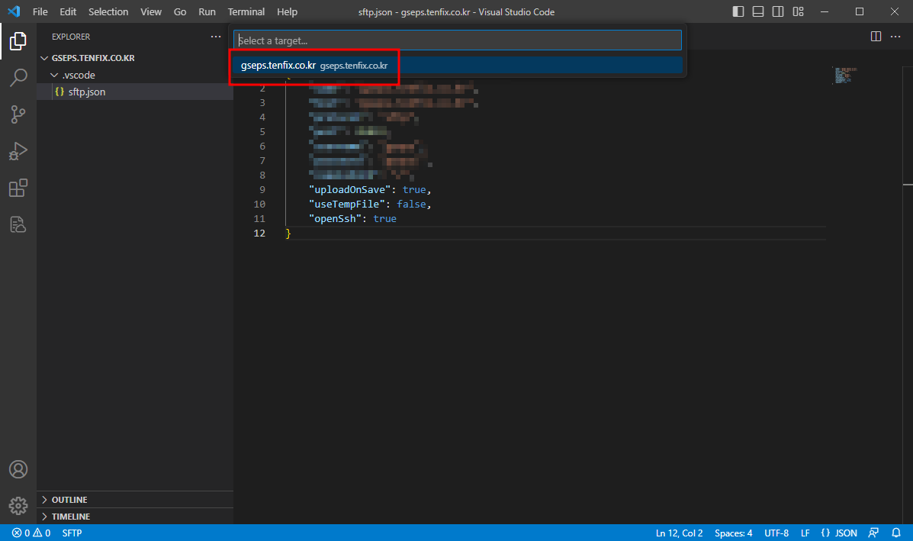The image size is (913, 541).
Task: Click the EXPLORER panel title
Action: [71, 37]
